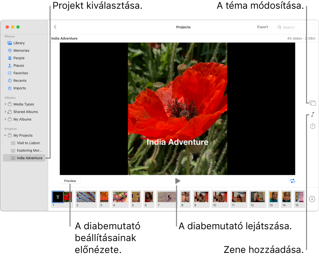Select the India Adventure project
This screenshot has width=319, height=257.
(x=24, y=158)
